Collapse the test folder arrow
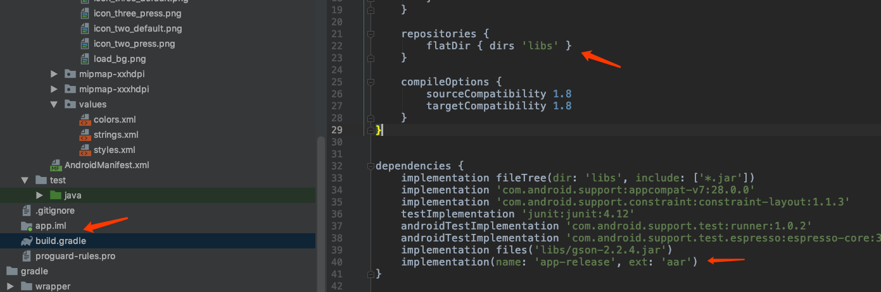 coord(25,180)
